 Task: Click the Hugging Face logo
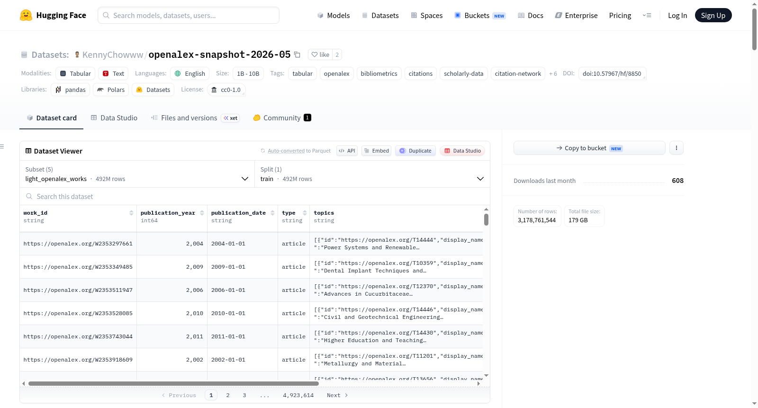53,15
